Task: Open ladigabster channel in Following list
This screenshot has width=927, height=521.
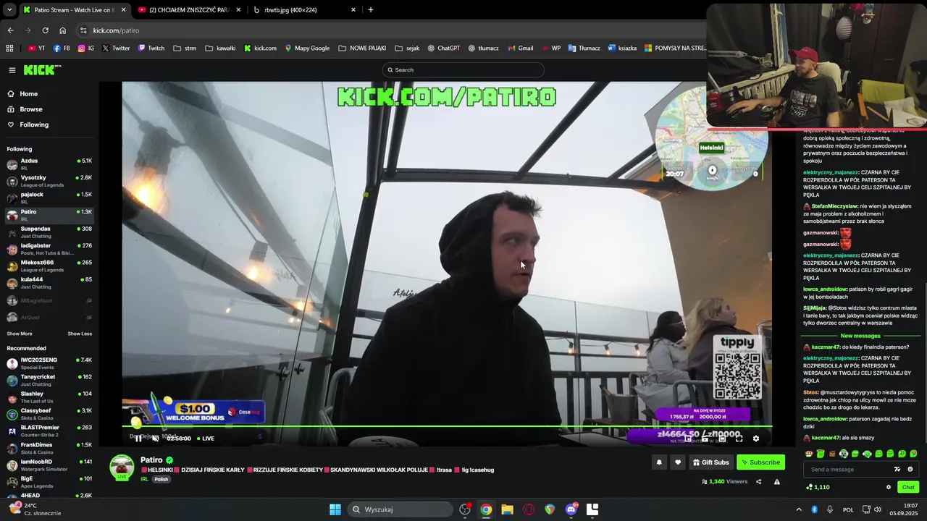Action: pyautogui.click(x=49, y=249)
